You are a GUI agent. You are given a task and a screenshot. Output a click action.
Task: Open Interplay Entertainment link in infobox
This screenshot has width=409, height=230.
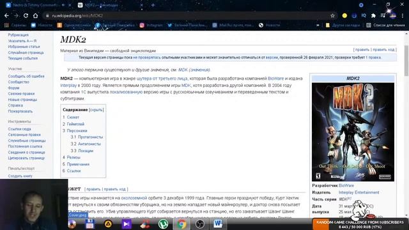[x=359, y=192]
